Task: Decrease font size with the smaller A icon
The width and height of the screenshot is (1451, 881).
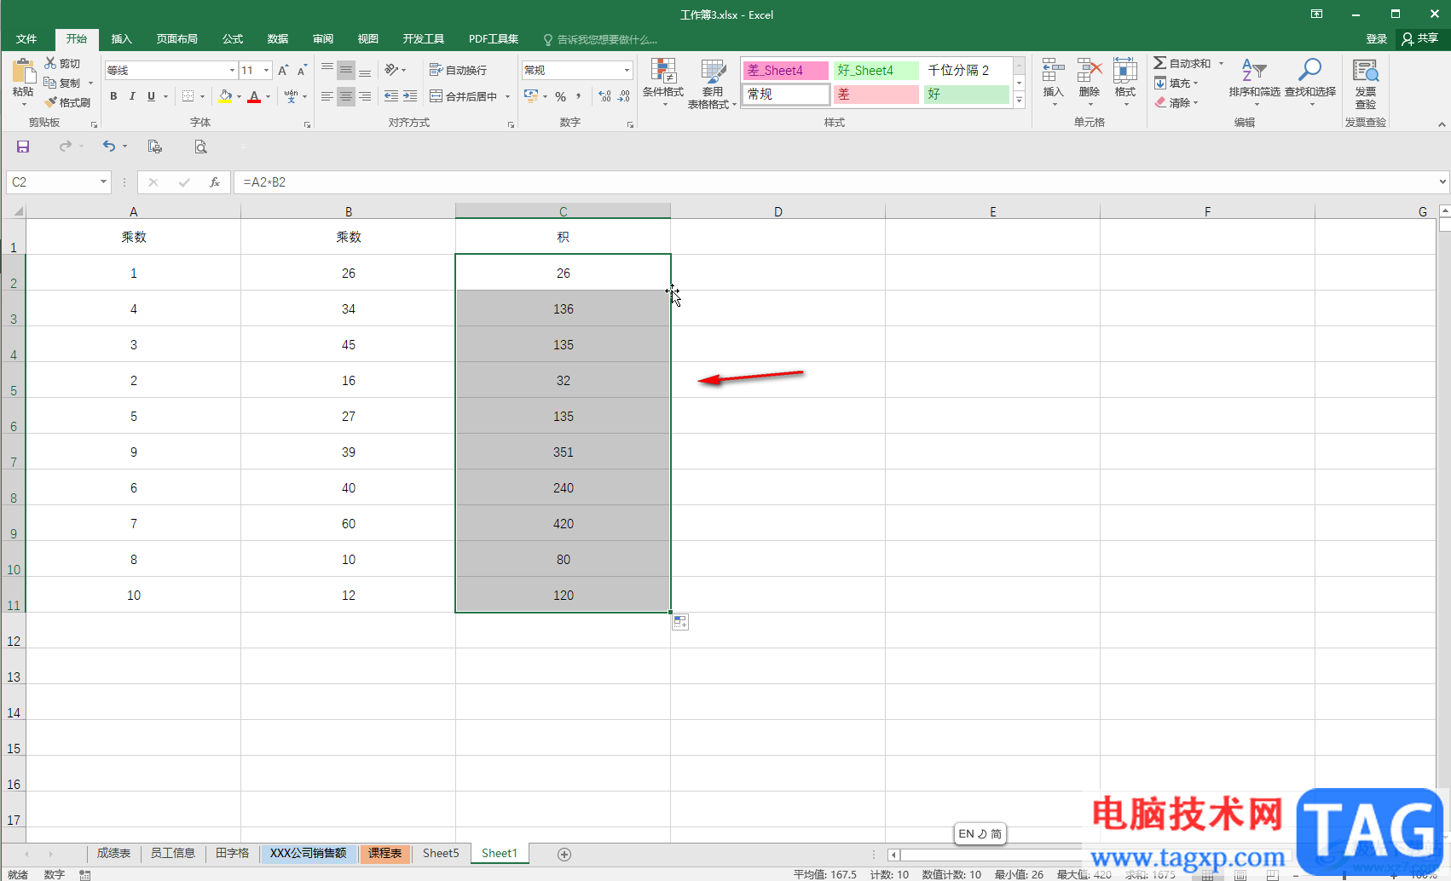Action: [302, 70]
